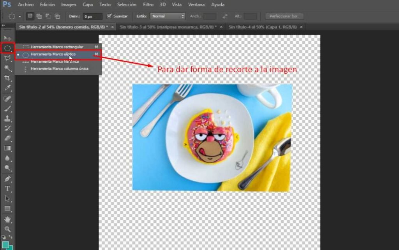Pick the background color swatch
This screenshot has width=399, height=250.
(x=11, y=247)
